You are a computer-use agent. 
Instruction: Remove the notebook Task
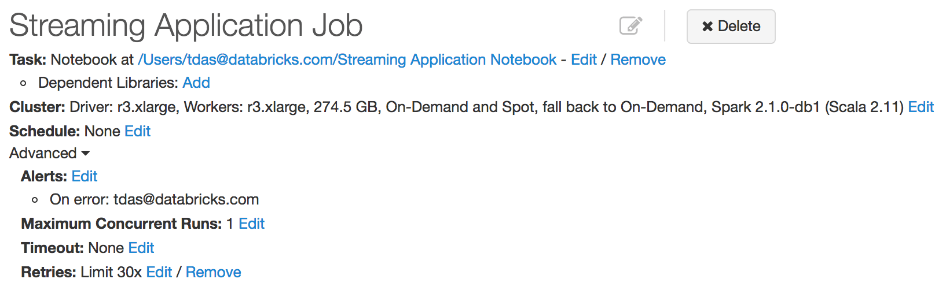point(638,60)
